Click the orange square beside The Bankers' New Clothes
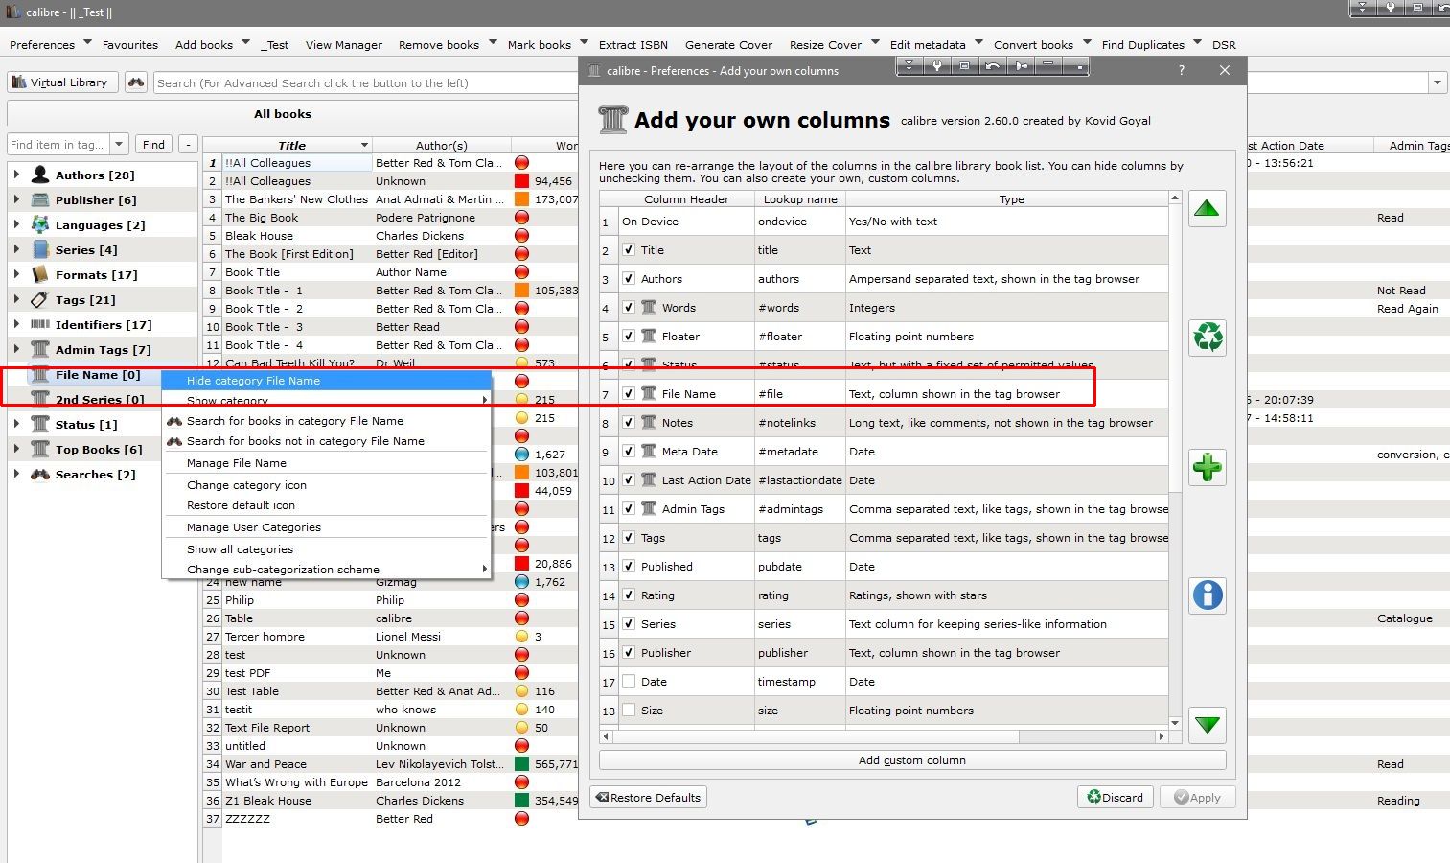The height and width of the screenshot is (863, 1450). point(522,199)
